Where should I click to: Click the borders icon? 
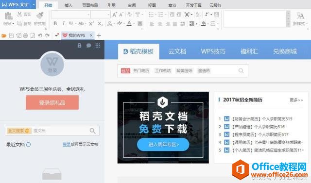[x=213, y=24]
